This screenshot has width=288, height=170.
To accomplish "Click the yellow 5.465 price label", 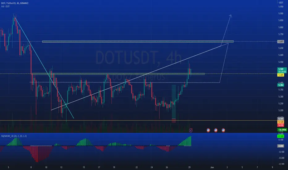I will [x=281, y=75].
